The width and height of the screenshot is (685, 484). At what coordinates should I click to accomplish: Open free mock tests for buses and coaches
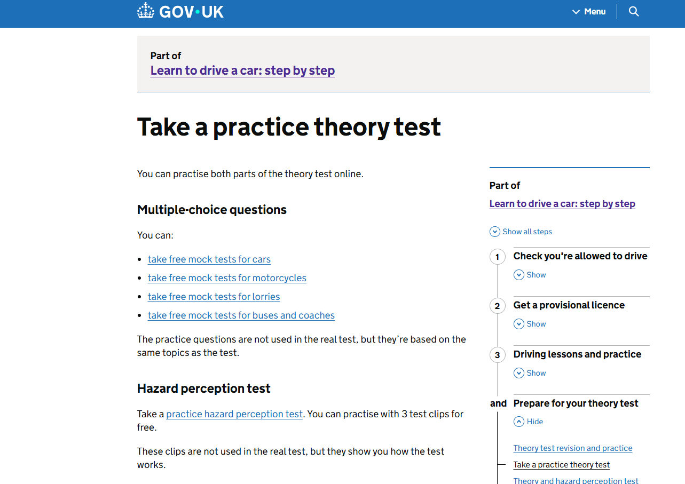click(241, 315)
